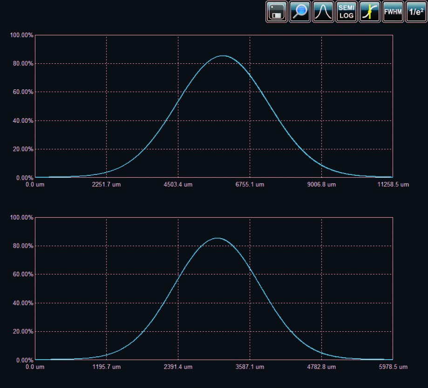Click the top plot's 0.0 um origin label
This screenshot has height=388, width=428.
tap(35, 185)
